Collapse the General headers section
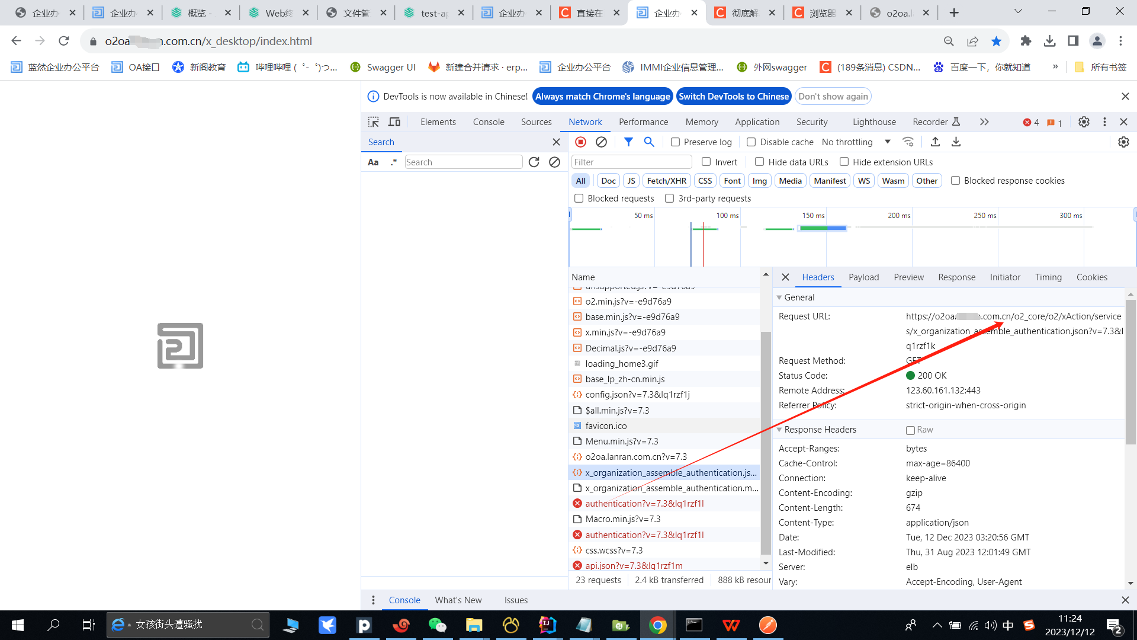1137x640 pixels. [779, 297]
